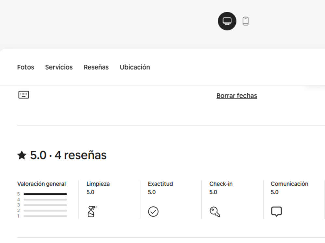Click the 5.0 score under Check-in
The width and height of the screenshot is (325, 243).
click(x=213, y=192)
